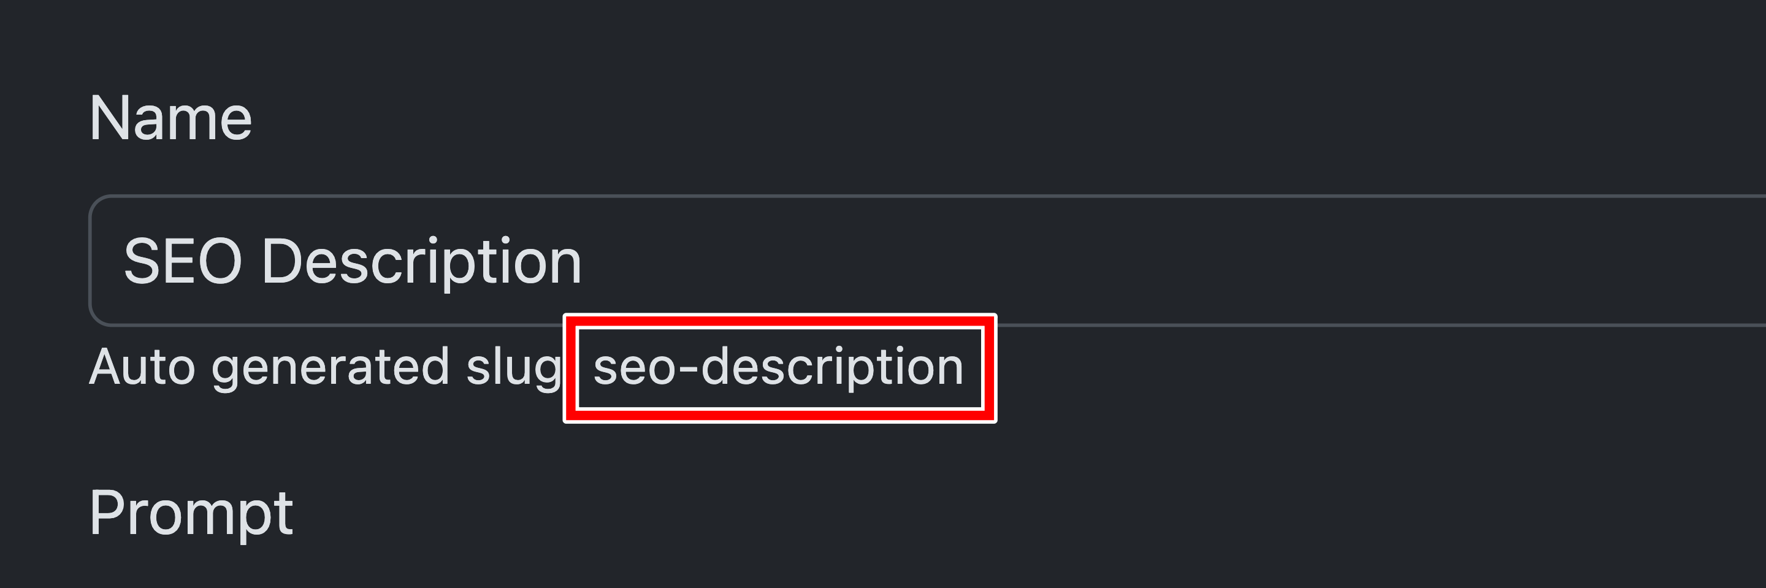Select the "seo-description" slug text
Image resolution: width=1766 pixels, height=588 pixels.
tap(778, 367)
